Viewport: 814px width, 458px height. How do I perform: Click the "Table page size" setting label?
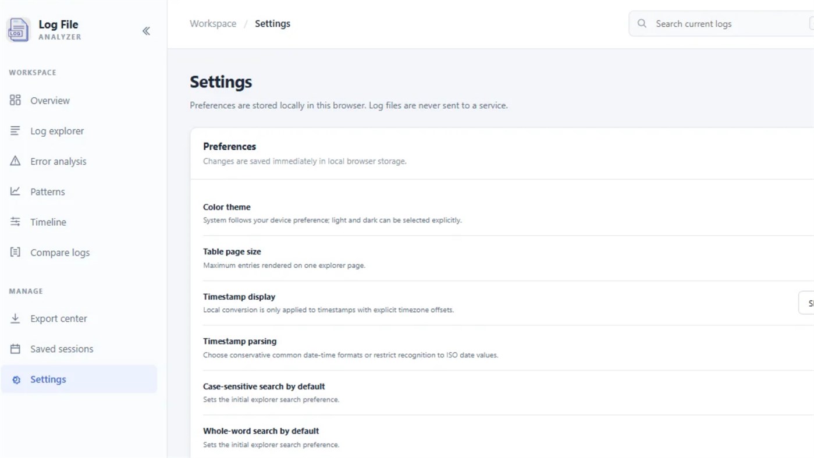[x=232, y=252]
